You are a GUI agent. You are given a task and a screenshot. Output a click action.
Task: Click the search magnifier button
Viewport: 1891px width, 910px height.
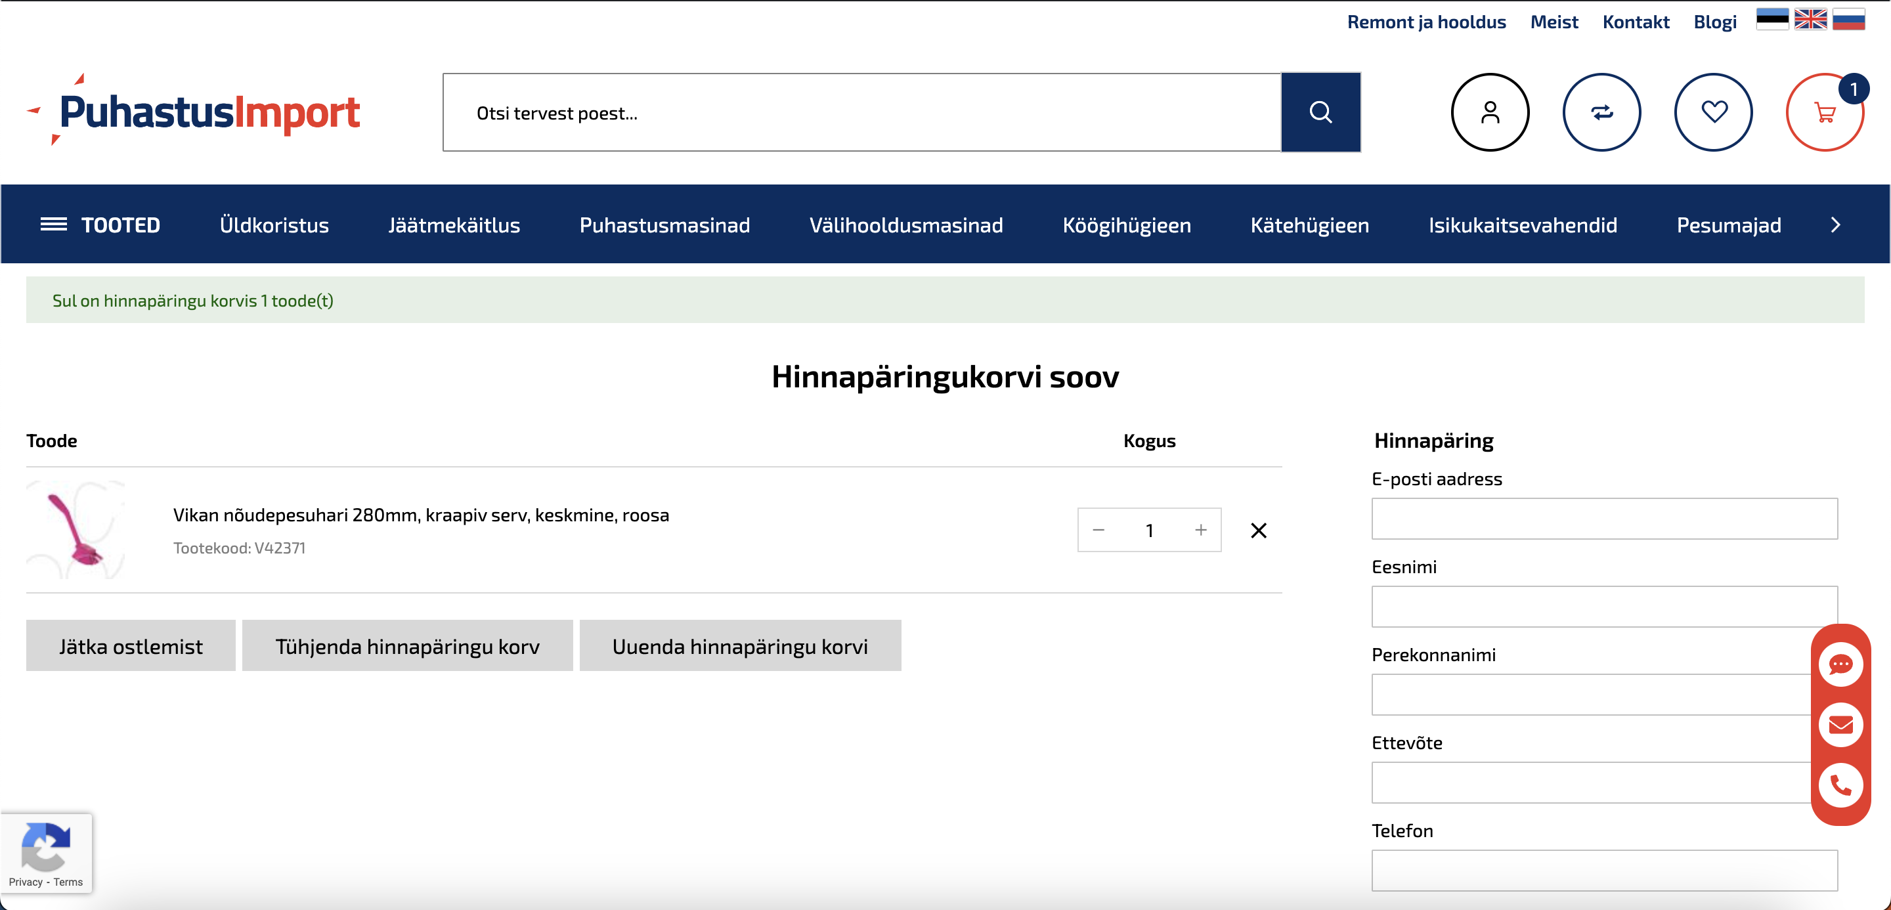(x=1320, y=112)
